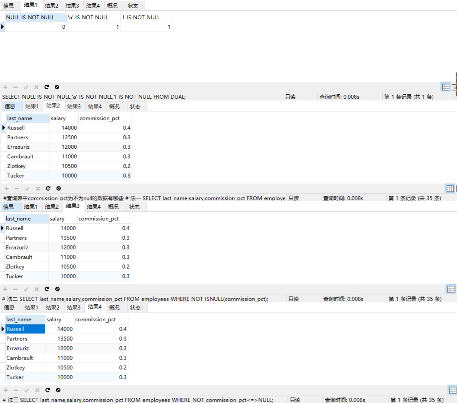Image resolution: width=457 pixels, height=403 pixels.
Task: Click add record plus icon above 'SELECT NULL IS NOT NULL' line
Action: tap(5, 87)
